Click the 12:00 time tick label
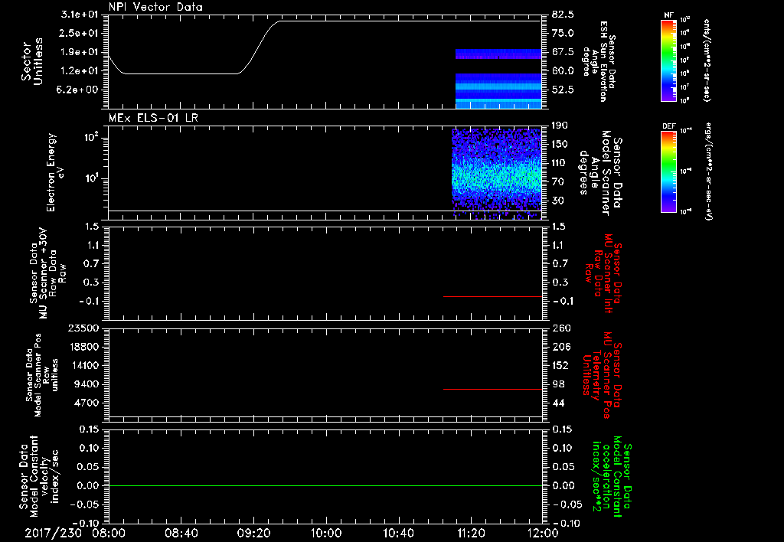The width and height of the screenshot is (784, 542). click(543, 533)
